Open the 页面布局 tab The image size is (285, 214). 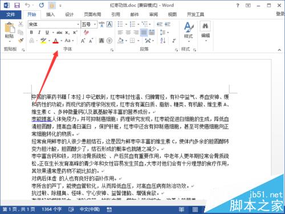92,14
